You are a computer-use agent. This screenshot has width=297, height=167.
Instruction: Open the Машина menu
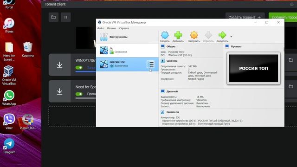(x=111, y=28)
